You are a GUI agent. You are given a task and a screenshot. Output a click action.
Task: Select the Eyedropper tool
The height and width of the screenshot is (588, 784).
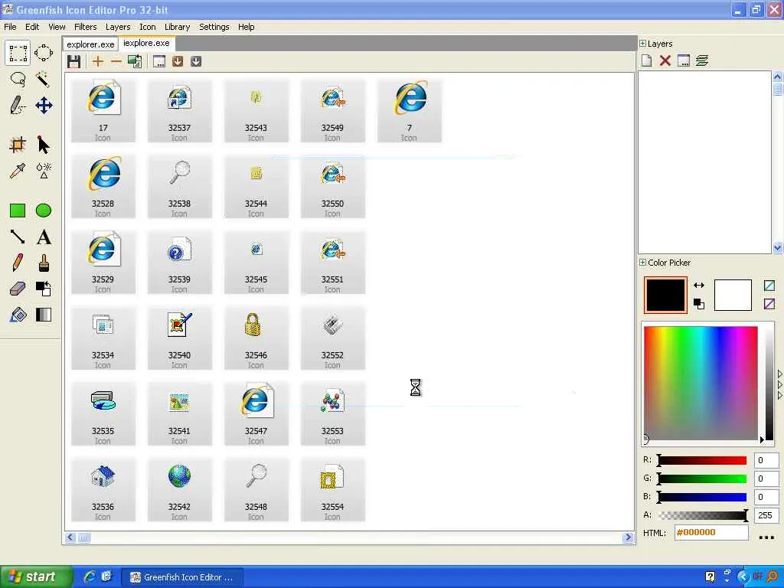(x=18, y=171)
